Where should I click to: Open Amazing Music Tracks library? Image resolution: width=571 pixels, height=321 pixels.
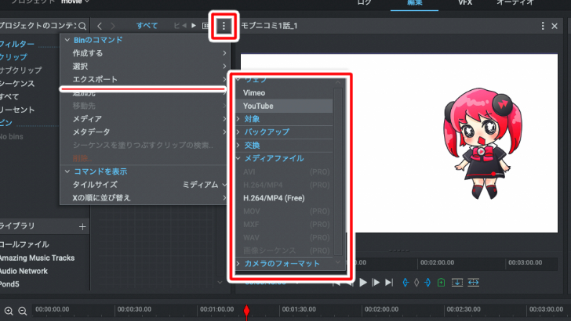[x=37, y=258]
